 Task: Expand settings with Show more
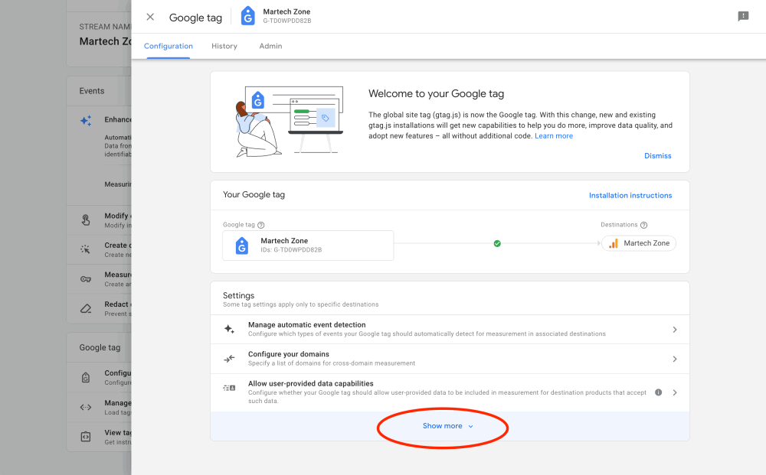click(x=448, y=426)
